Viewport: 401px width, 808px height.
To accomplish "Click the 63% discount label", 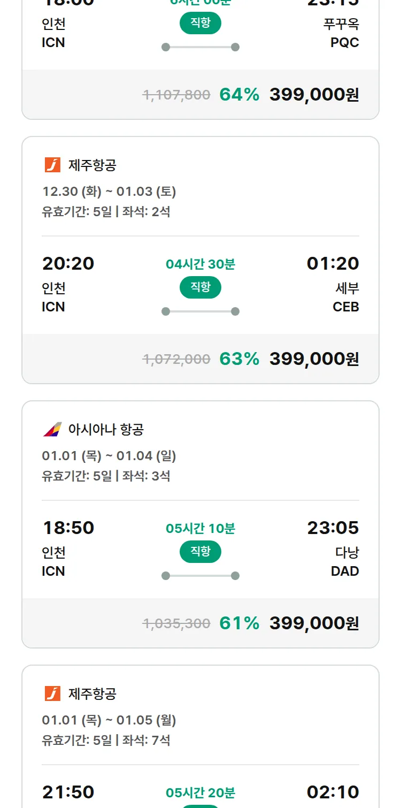I will tap(239, 359).
